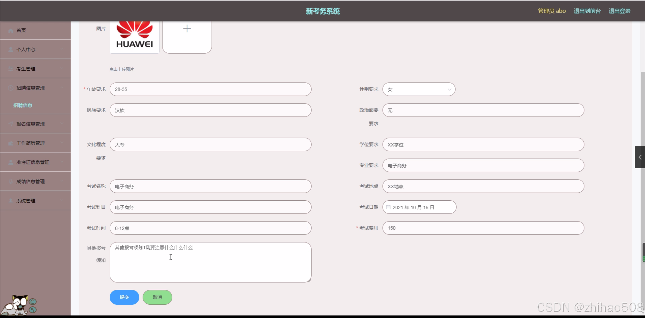
Task: Click the green 取消 button
Action: point(157,297)
